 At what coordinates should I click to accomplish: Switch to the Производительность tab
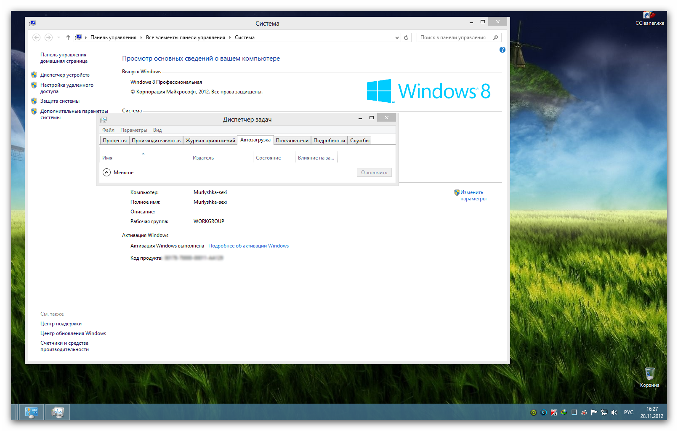pos(156,141)
